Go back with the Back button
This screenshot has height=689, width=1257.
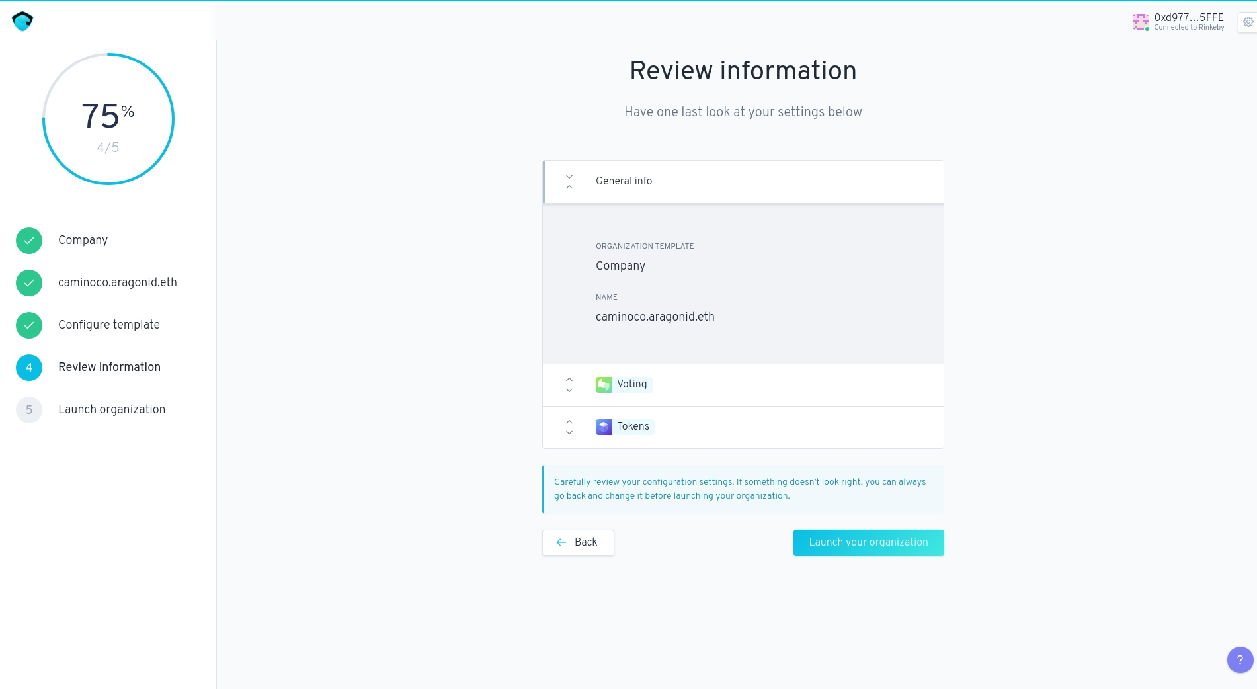[x=578, y=542]
